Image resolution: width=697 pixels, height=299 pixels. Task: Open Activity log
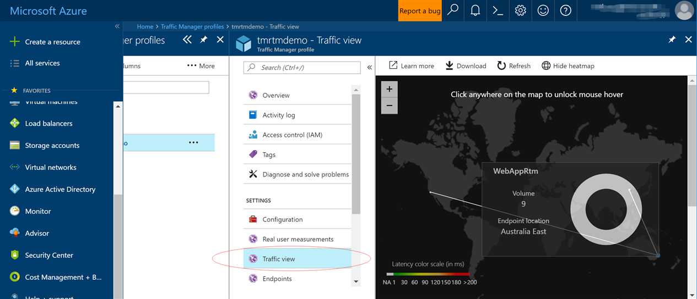297,115
